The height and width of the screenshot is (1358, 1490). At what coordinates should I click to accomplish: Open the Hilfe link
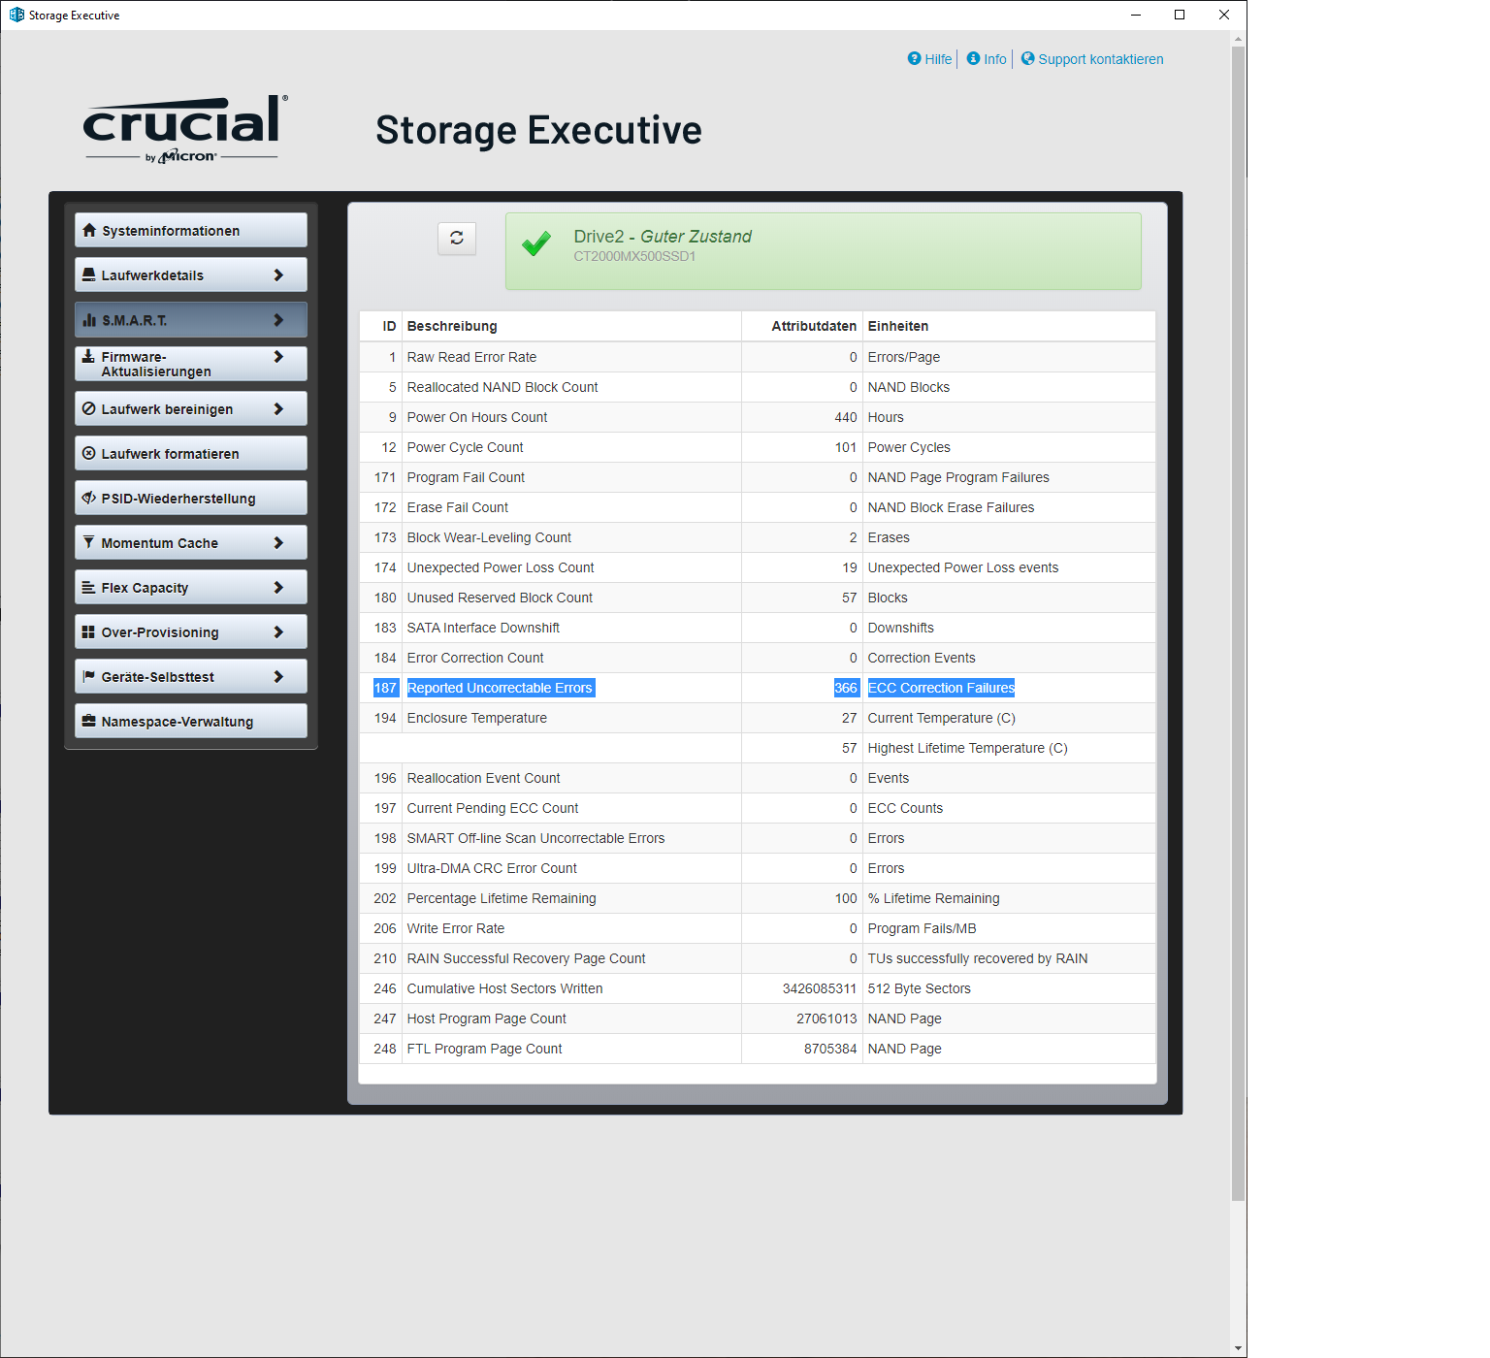coord(929,59)
